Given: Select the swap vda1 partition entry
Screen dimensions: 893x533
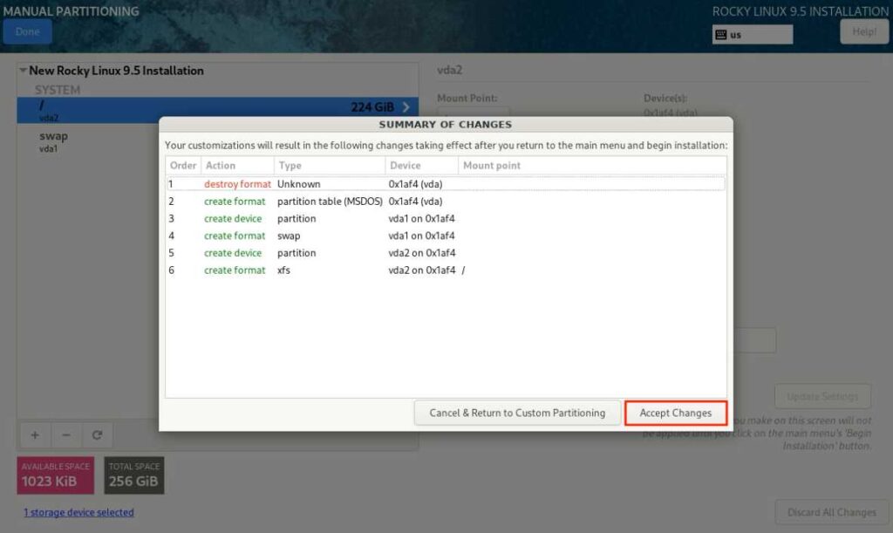Looking at the screenshot, I should point(217,141).
